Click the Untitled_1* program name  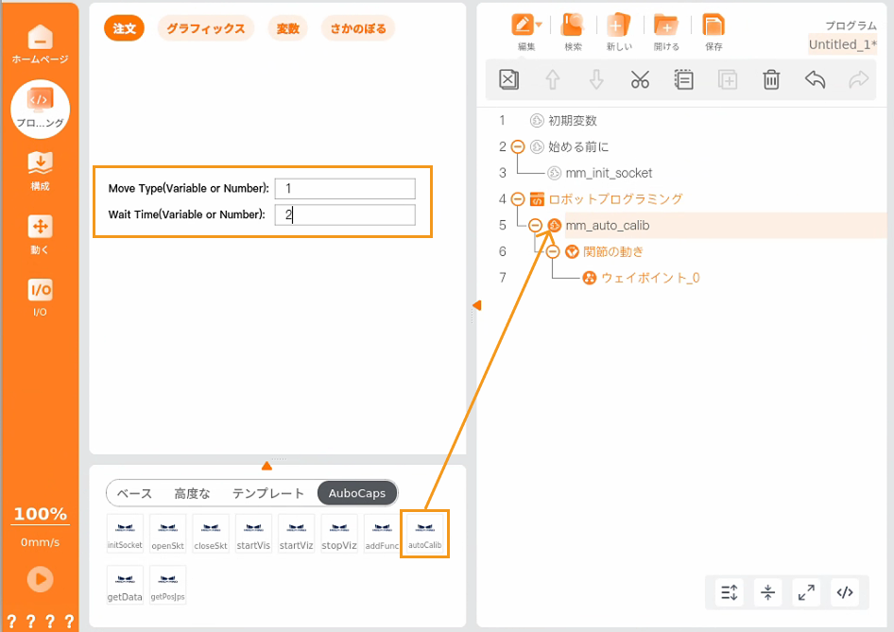843,44
